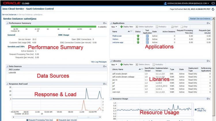
Task: Open the Applications View dropdown menu
Action: pyautogui.click(x=114, y=27)
